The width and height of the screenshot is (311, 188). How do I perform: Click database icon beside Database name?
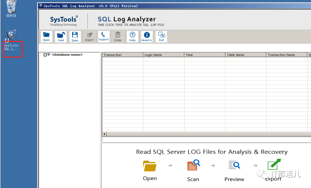[x=49, y=54]
